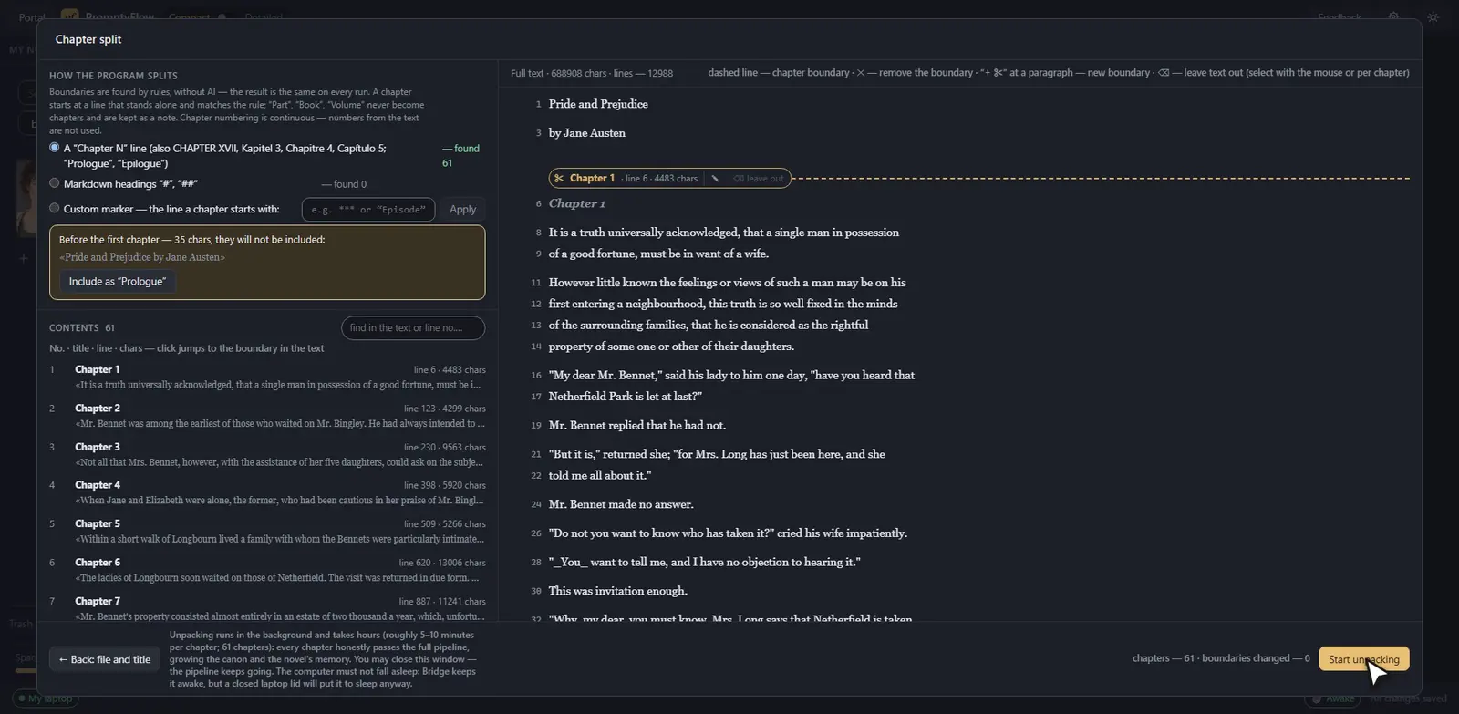The width and height of the screenshot is (1459, 714).
Task: Click the scissors icon on Chapter 1 boundary
Action: pos(559,179)
